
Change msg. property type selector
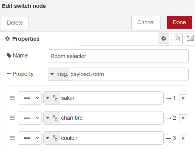[x=58, y=74]
